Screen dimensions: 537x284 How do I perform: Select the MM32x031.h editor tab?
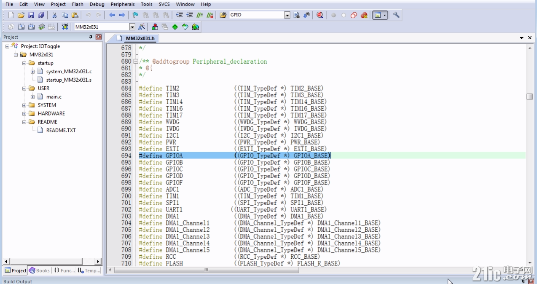click(x=137, y=38)
